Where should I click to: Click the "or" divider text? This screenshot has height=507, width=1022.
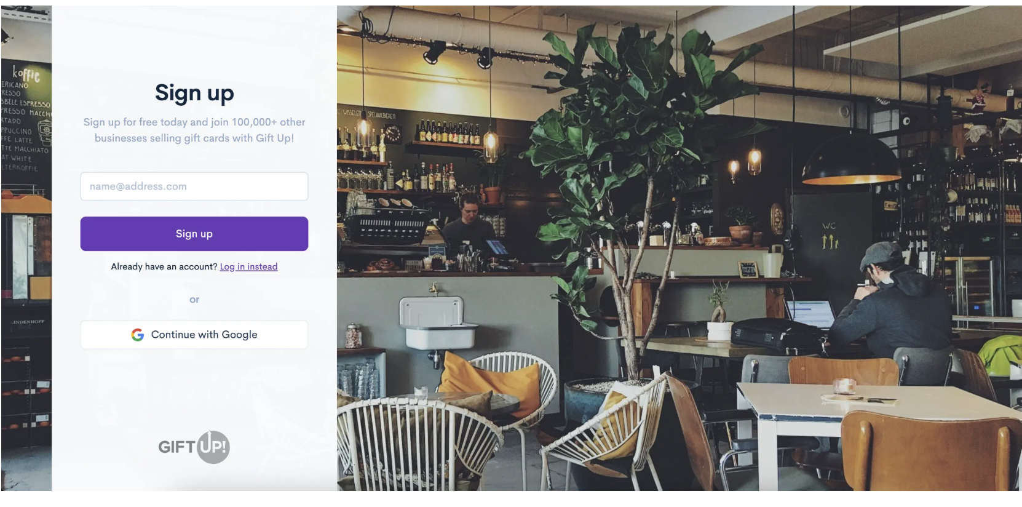point(194,300)
